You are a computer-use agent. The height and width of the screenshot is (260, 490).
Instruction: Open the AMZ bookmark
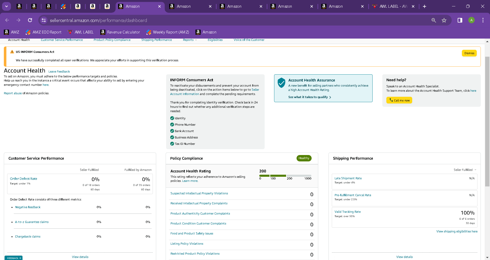click(x=12, y=32)
